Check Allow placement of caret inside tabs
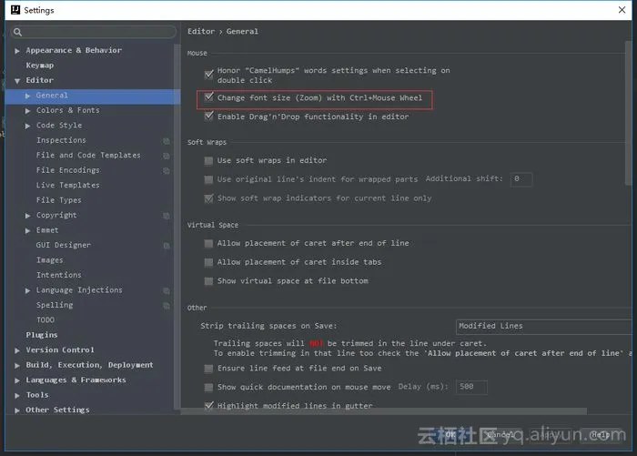 tap(208, 262)
